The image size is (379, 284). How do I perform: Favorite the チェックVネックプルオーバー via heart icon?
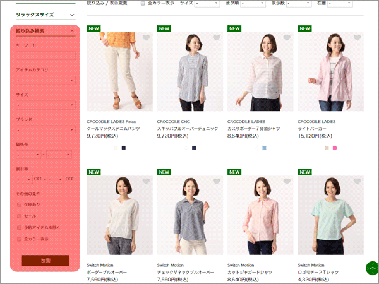216,181
